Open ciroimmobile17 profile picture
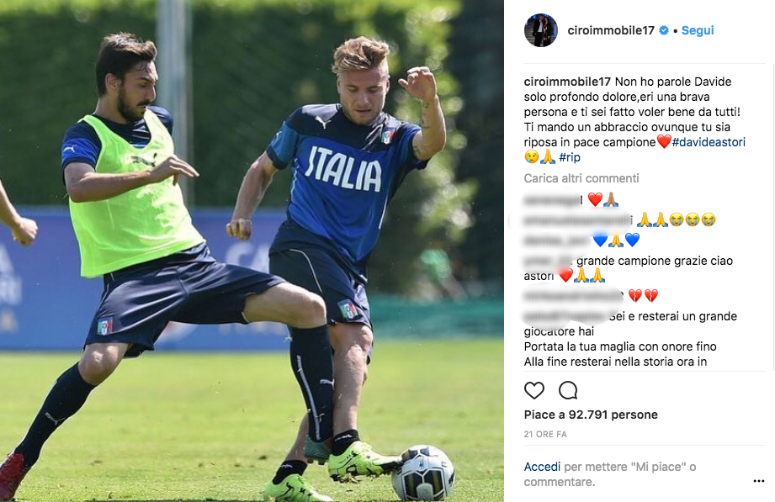Screen dimensions: 775x502 click(x=540, y=30)
